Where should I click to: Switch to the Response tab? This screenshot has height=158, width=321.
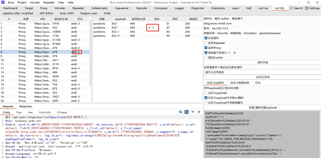tap(25, 106)
